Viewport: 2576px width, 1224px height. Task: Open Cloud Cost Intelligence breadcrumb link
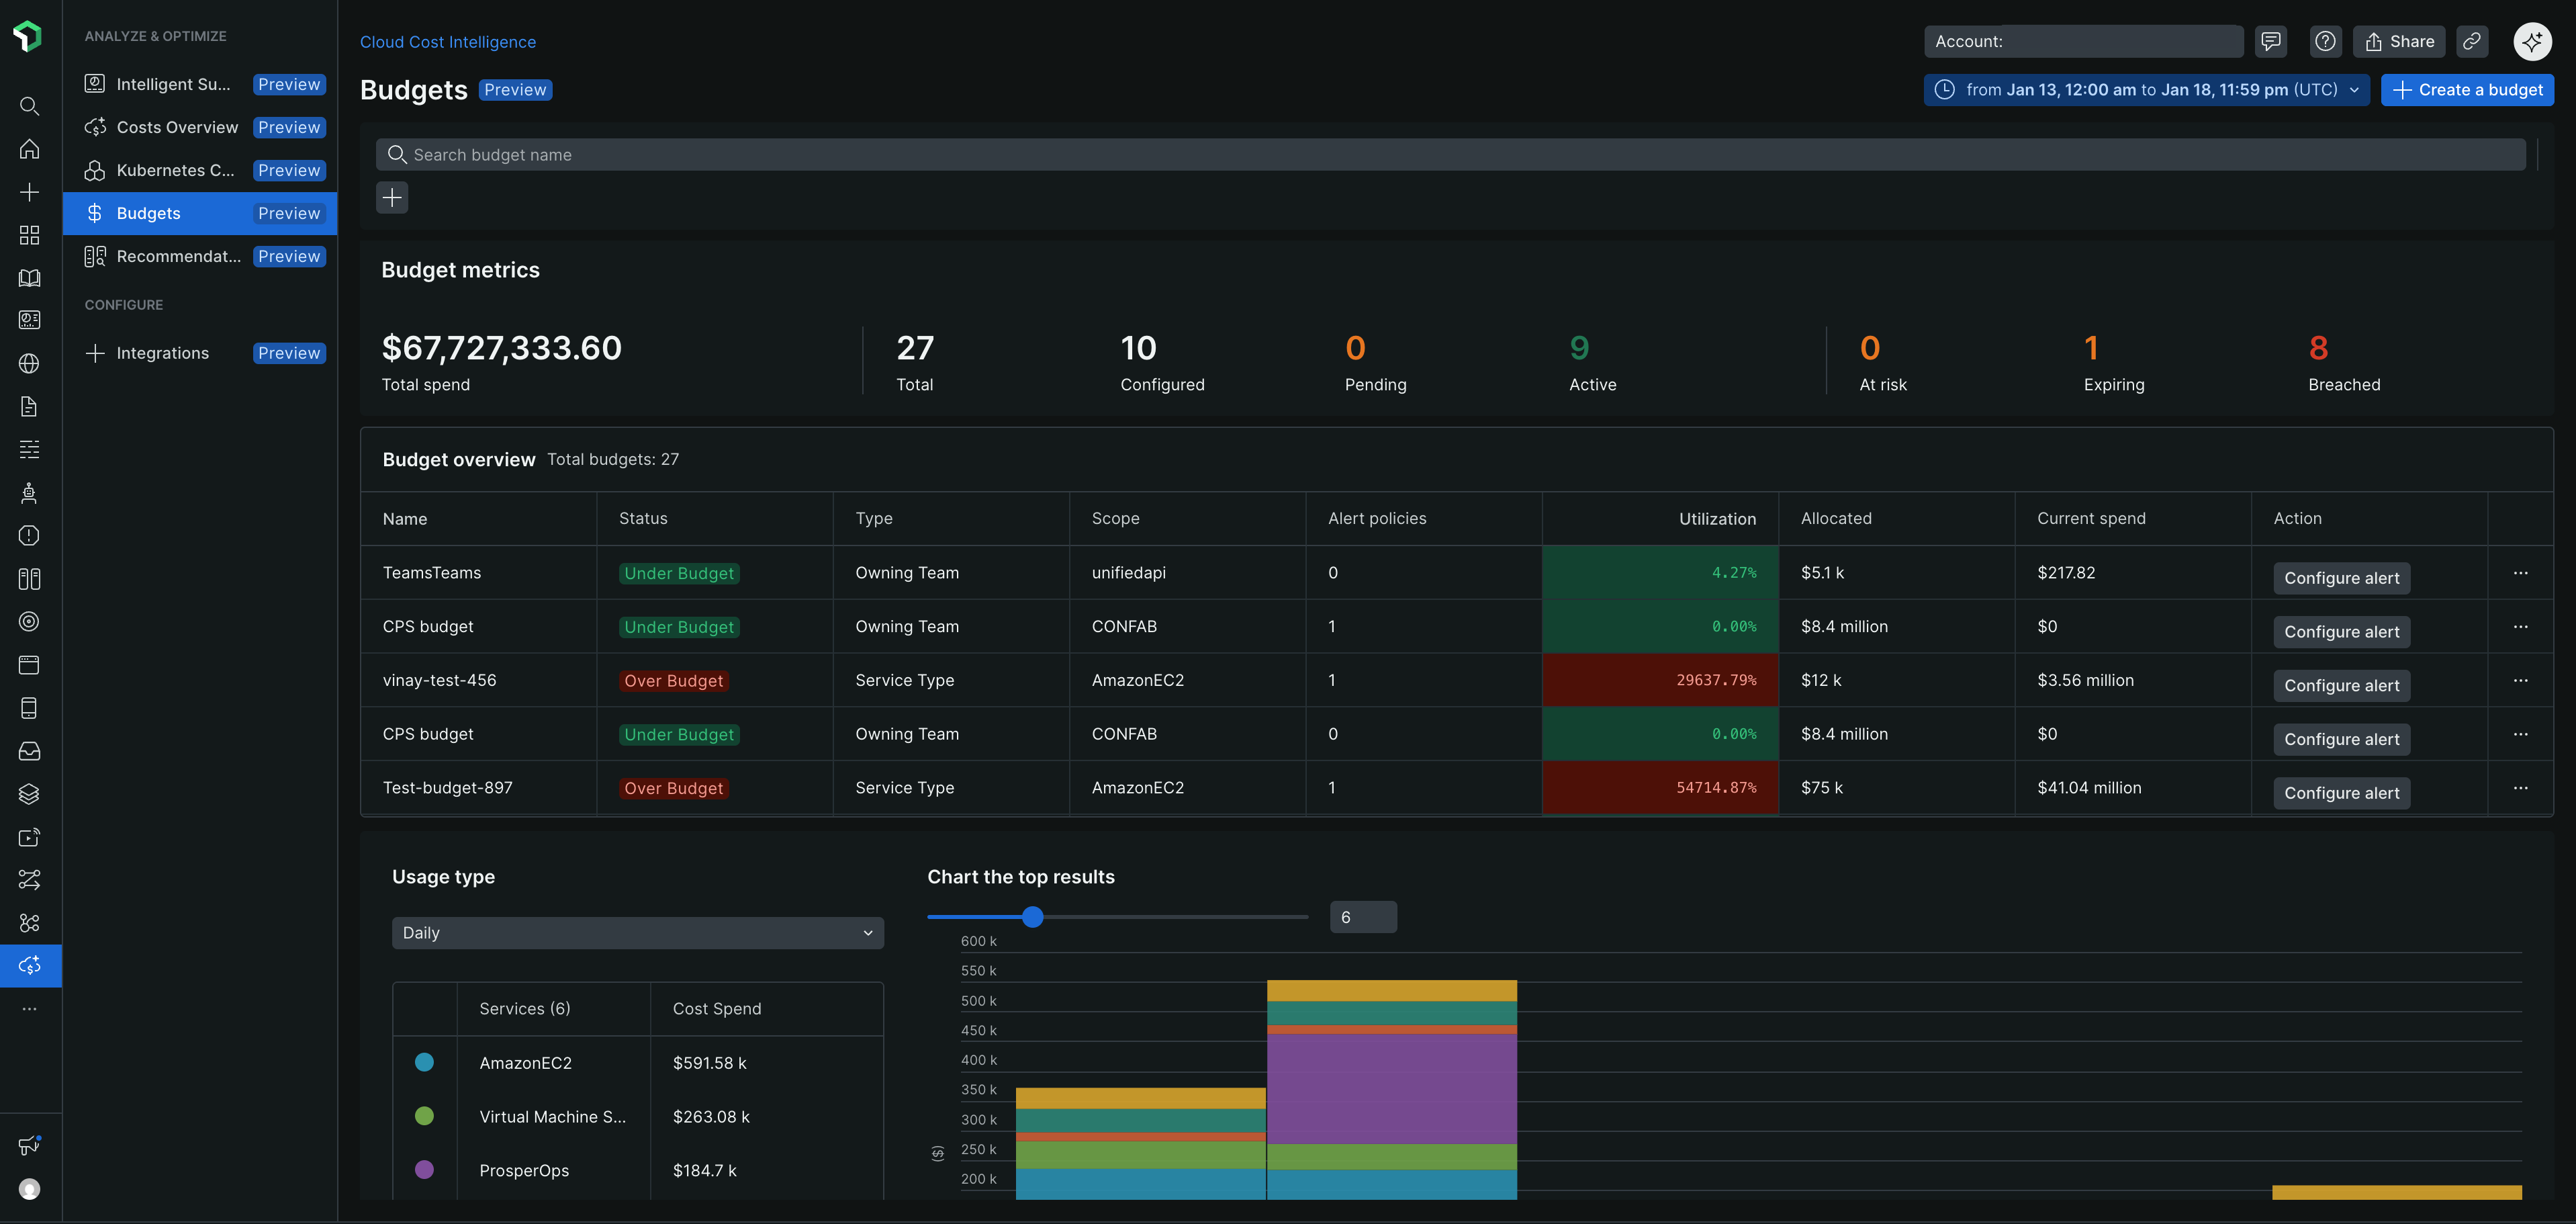click(x=447, y=42)
